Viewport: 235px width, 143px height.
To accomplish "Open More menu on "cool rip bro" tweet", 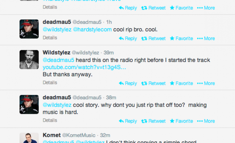I will (x=206, y=38).
